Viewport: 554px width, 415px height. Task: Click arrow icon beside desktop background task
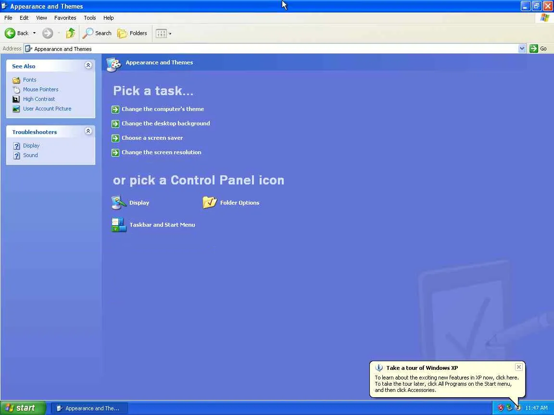tap(115, 124)
